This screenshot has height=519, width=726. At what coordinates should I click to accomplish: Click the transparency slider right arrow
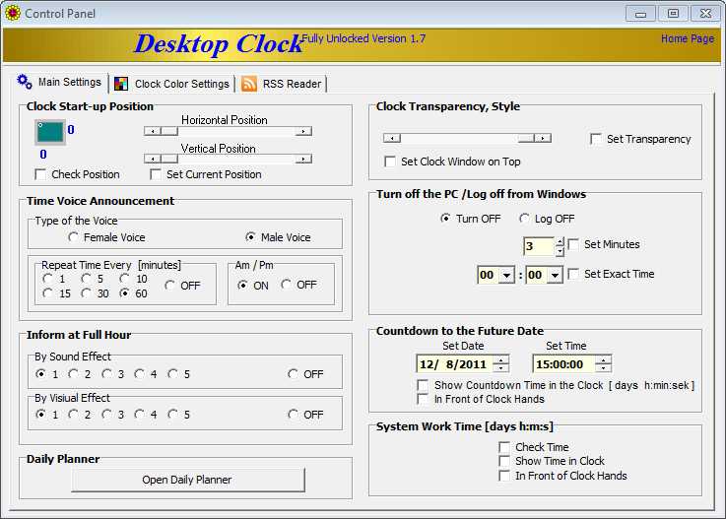point(543,138)
